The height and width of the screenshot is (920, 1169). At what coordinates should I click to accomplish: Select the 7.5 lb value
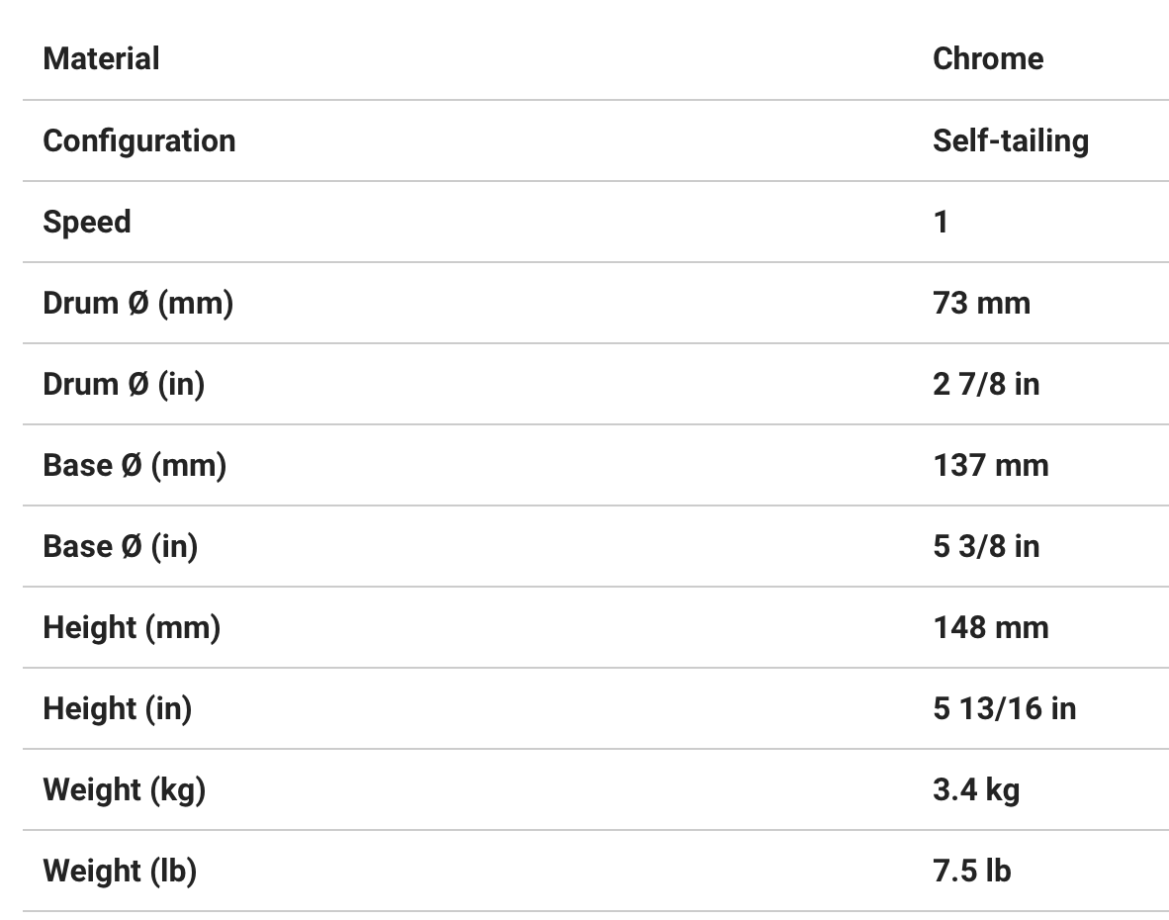tap(971, 871)
